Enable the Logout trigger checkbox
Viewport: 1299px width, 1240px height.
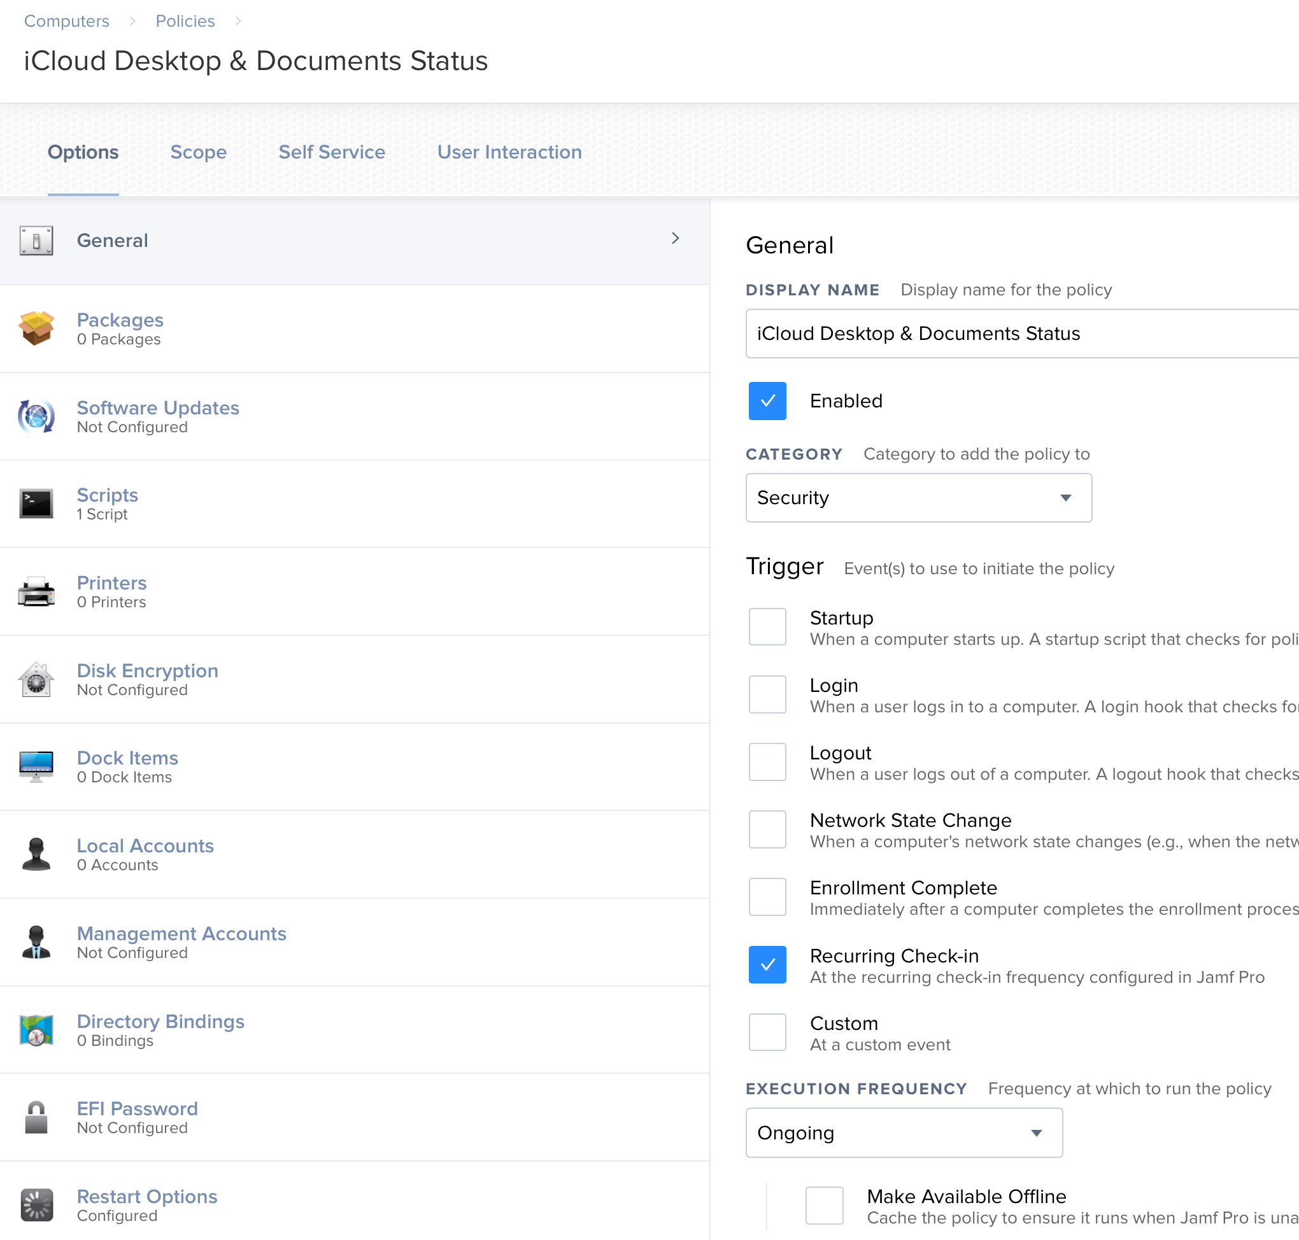point(767,762)
